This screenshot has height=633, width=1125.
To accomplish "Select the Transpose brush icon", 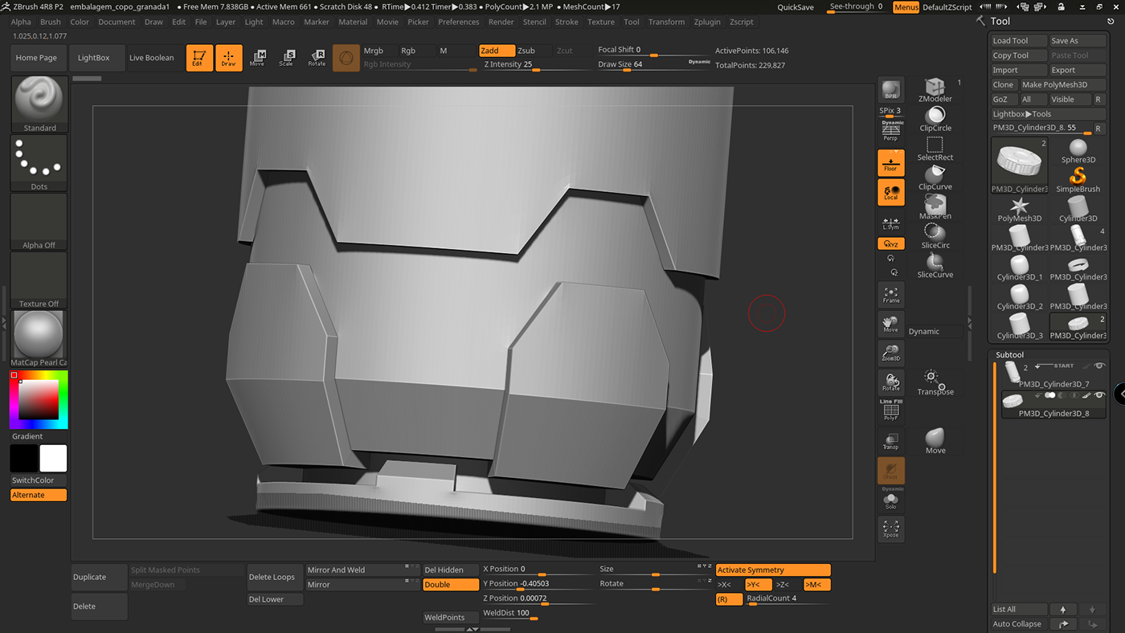I will (935, 382).
